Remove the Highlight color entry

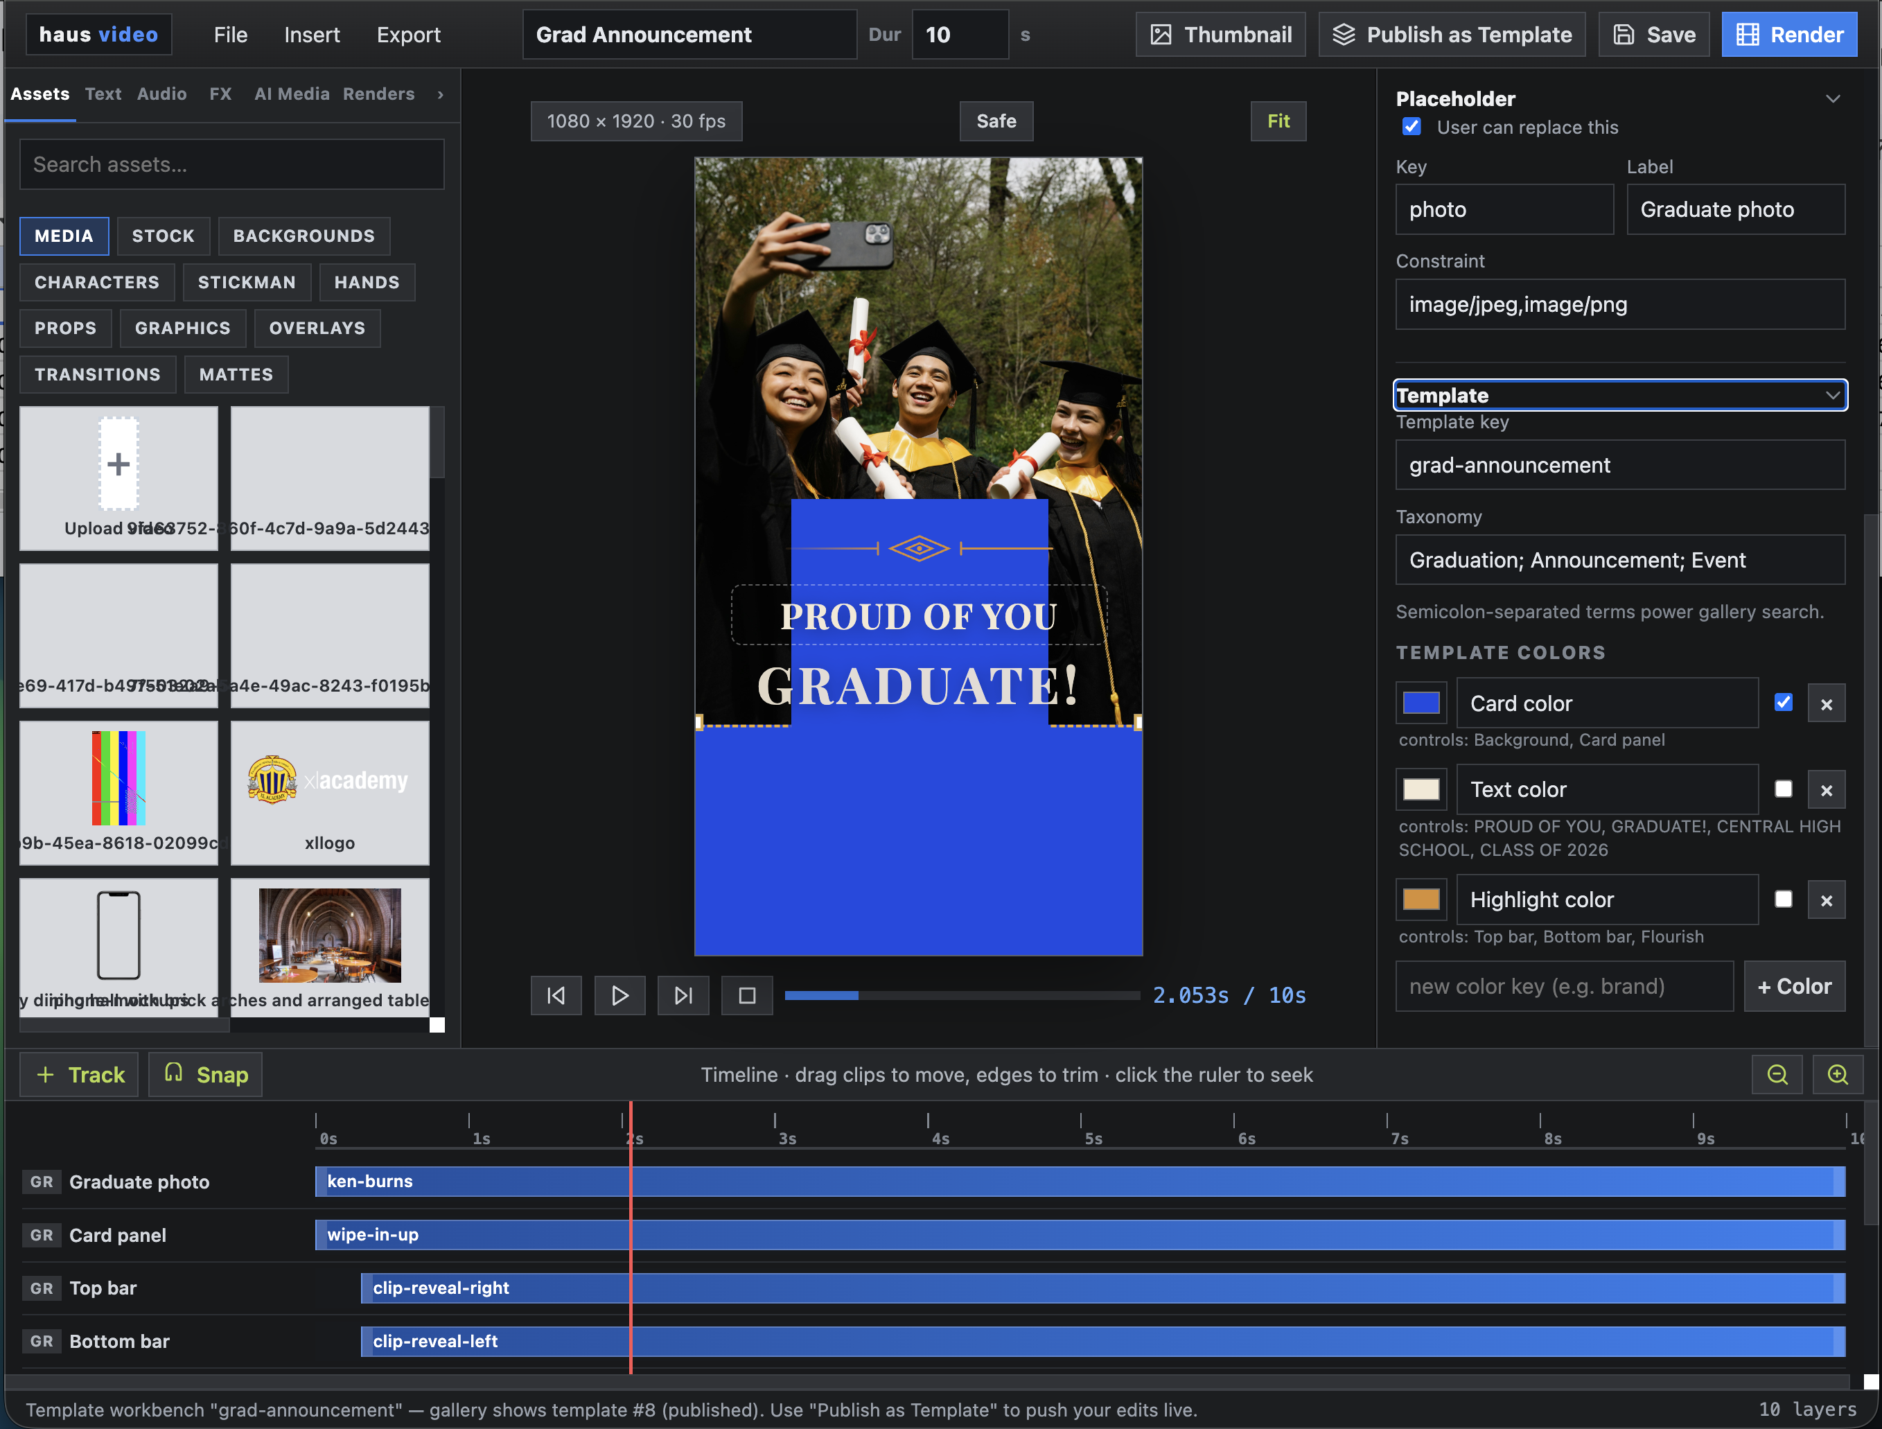pyautogui.click(x=1826, y=900)
